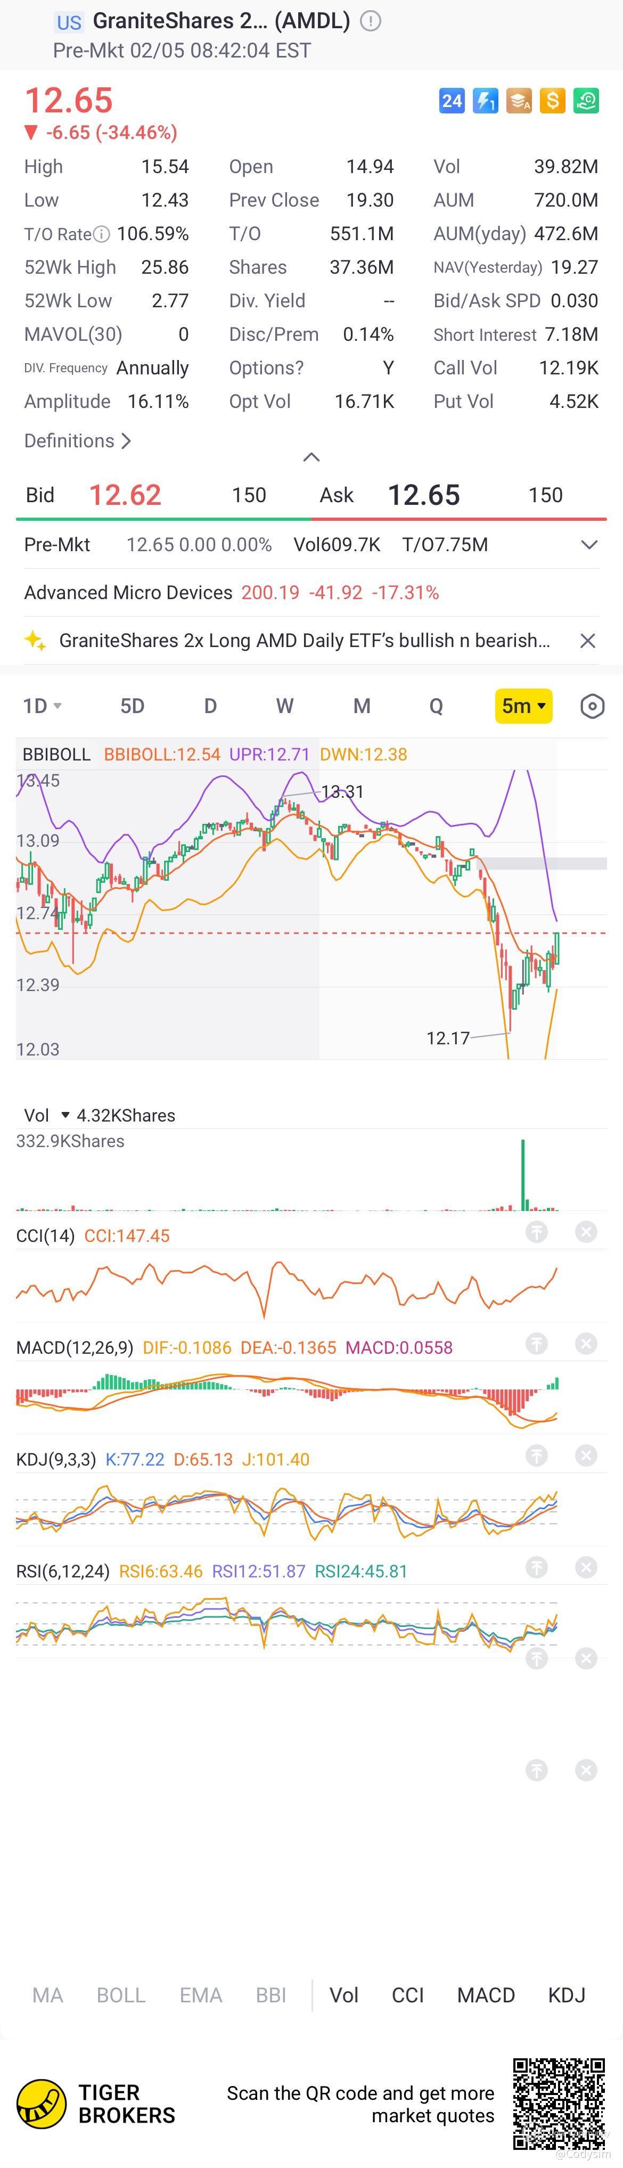The width and height of the screenshot is (623, 2168).
Task: Tap the ask price 12.65
Action: (423, 495)
